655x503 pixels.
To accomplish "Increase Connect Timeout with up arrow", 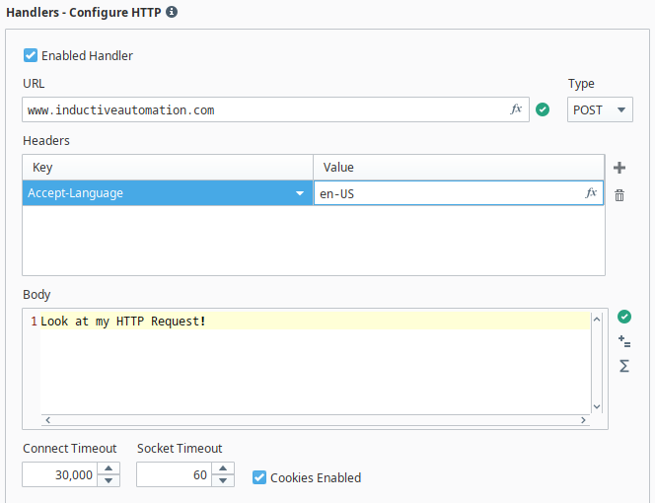I will click(109, 468).
